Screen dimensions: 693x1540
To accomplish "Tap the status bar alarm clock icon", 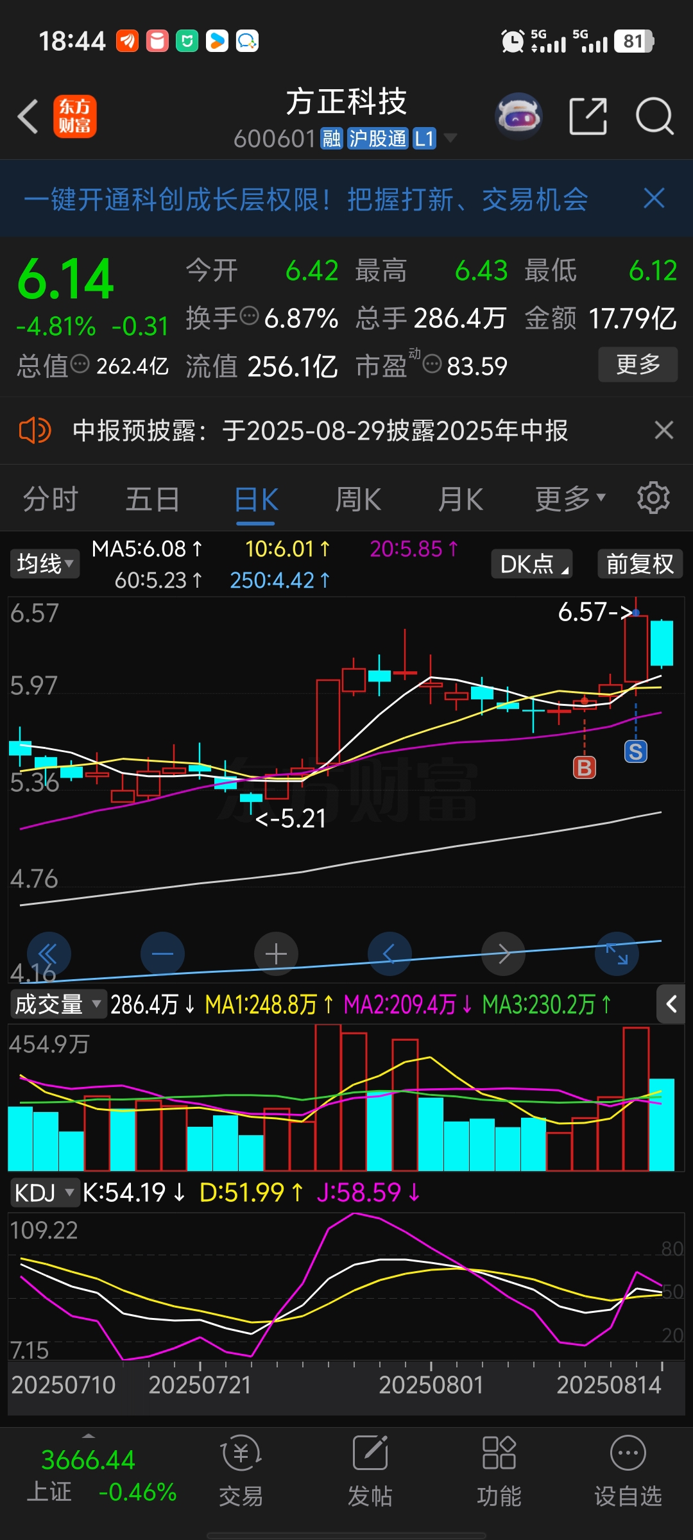I will 512,42.
